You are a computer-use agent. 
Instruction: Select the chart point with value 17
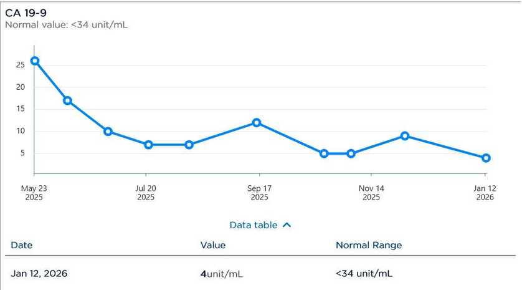click(x=67, y=100)
